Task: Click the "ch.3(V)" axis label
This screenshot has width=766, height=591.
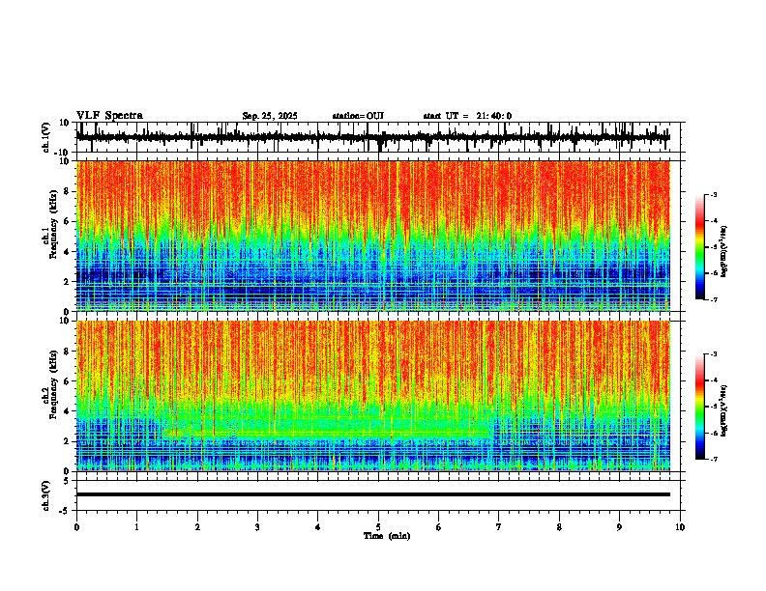Action: pyautogui.click(x=46, y=495)
